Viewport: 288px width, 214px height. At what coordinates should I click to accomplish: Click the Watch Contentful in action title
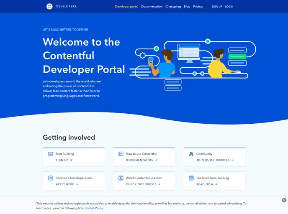pyautogui.click(x=144, y=178)
